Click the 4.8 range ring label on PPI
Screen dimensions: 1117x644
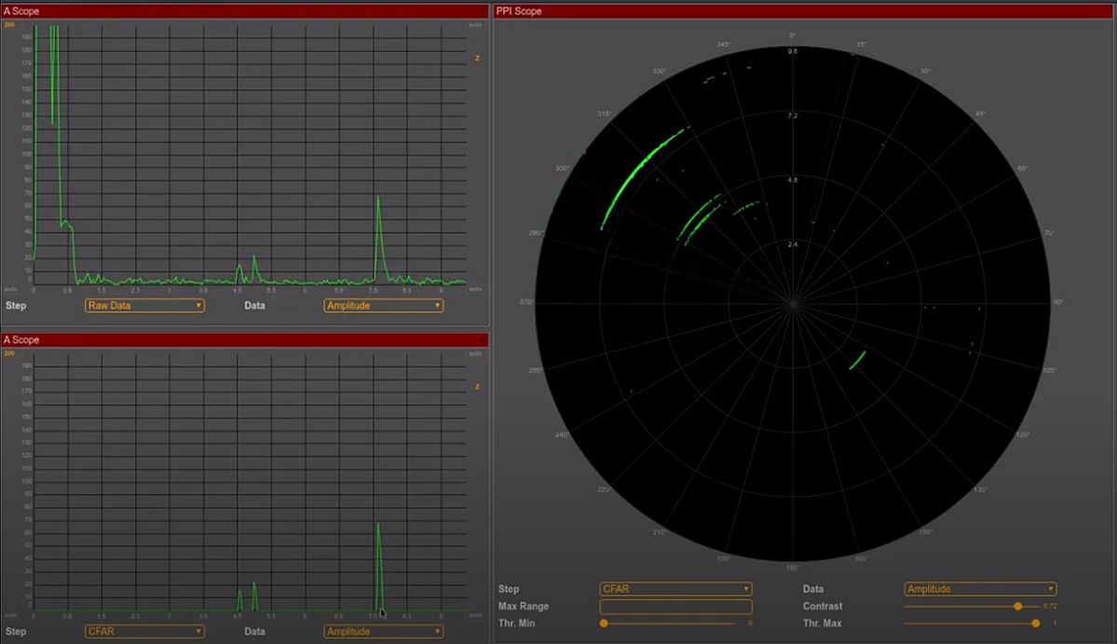(793, 180)
